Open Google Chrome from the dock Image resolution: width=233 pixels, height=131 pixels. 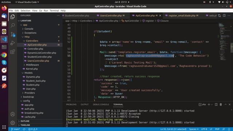point(4,55)
